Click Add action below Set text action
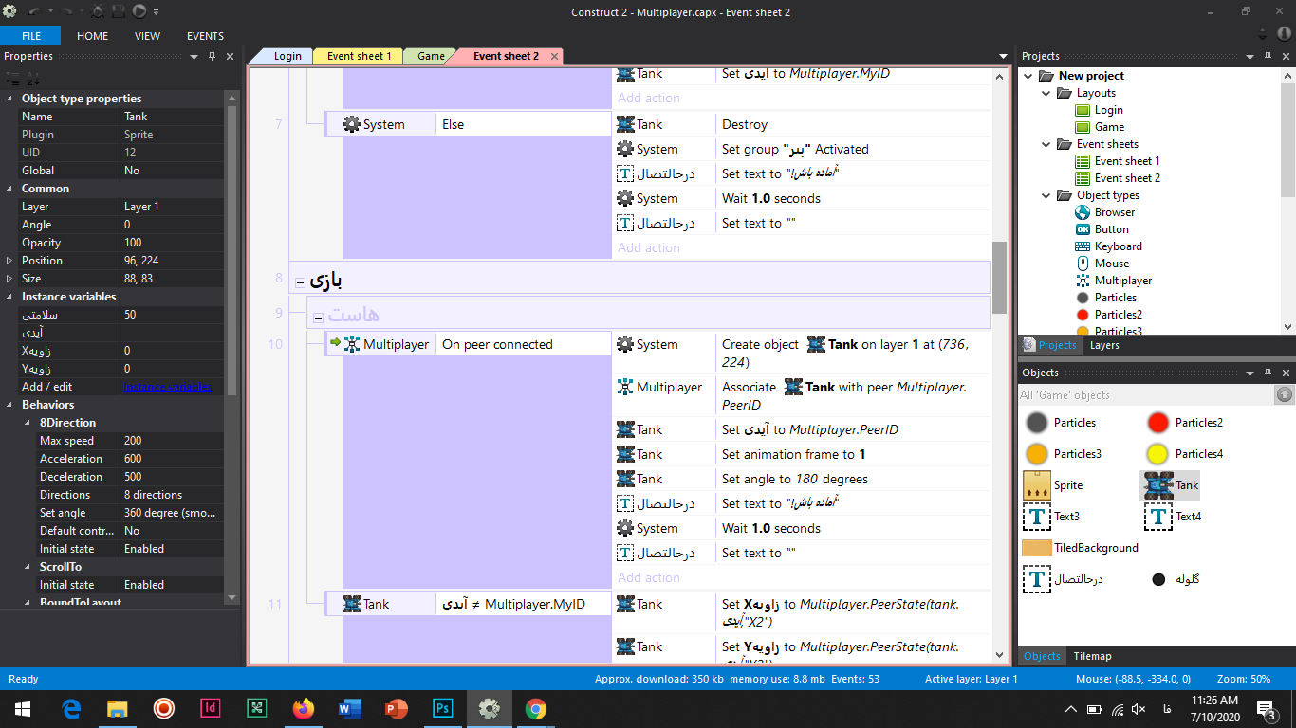1296x728 pixels. click(x=649, y=577)
